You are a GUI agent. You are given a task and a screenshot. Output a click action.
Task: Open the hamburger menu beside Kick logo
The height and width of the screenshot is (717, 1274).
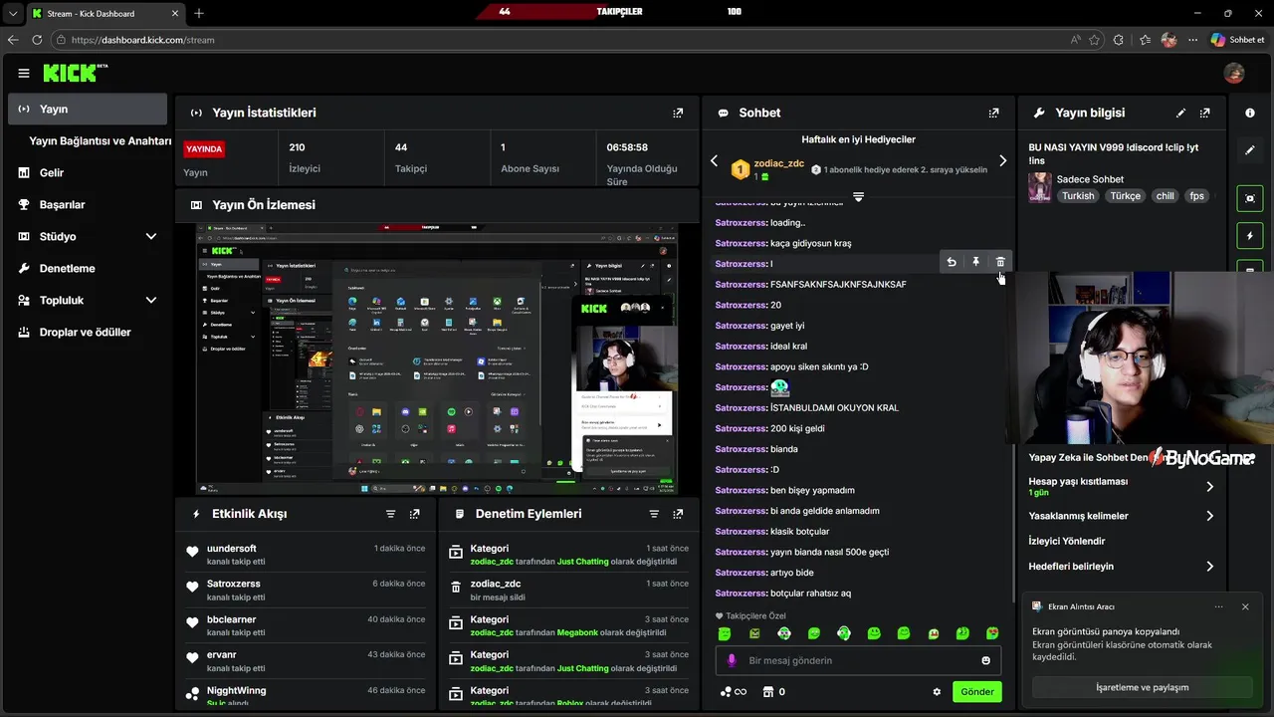click(x=24, y=73)
